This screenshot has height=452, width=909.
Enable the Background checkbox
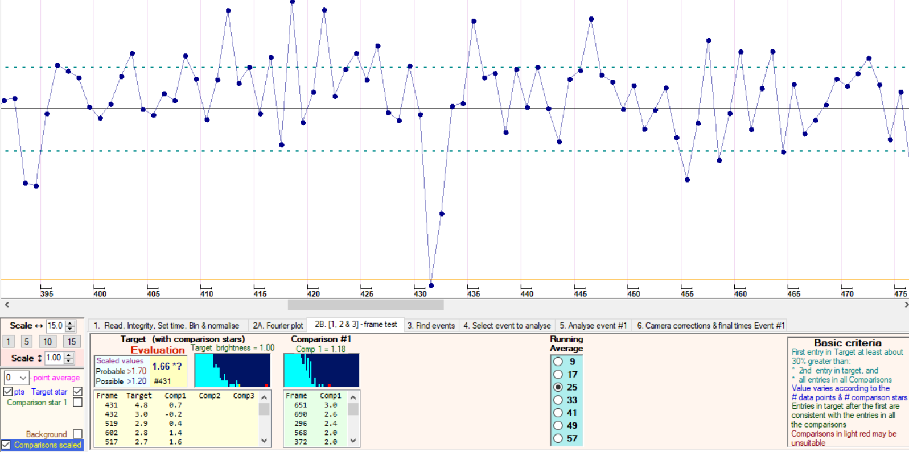point(78,434)
